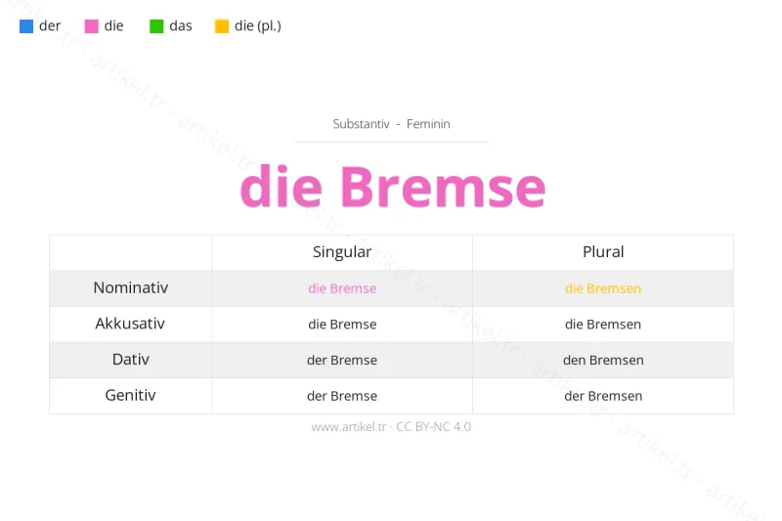Screen dimensions: 782x521
Task: Click the yellow die (pl.) swatch
Action: 222,26
